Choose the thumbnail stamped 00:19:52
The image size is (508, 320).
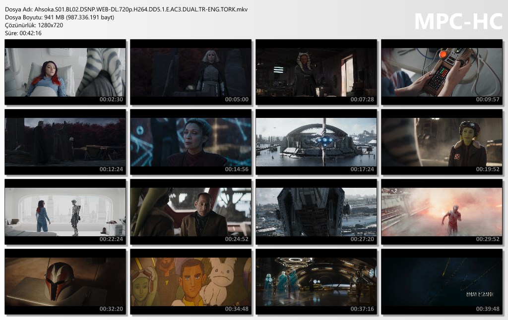pos(442,142)
